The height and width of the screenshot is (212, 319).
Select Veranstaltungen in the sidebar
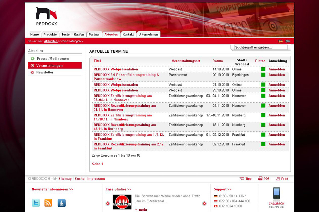pyautogui.click(x=55, y=65)
